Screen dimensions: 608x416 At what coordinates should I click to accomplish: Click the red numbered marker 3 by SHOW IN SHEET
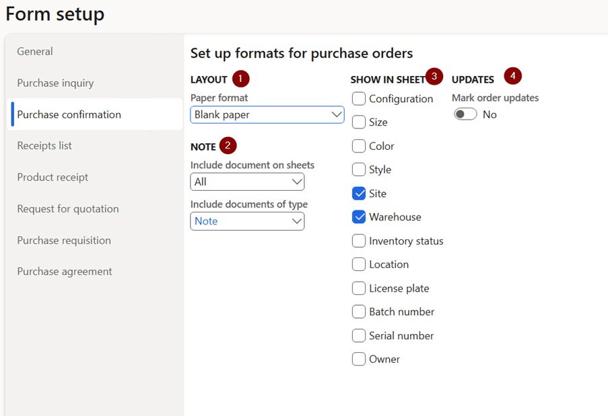coord(434,76)
